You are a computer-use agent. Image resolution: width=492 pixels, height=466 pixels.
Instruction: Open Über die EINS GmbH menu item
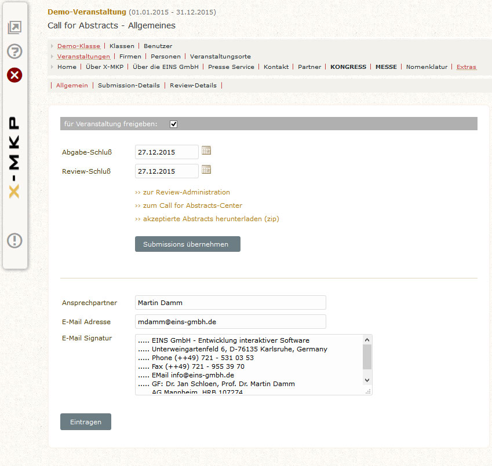coord(166,67)
